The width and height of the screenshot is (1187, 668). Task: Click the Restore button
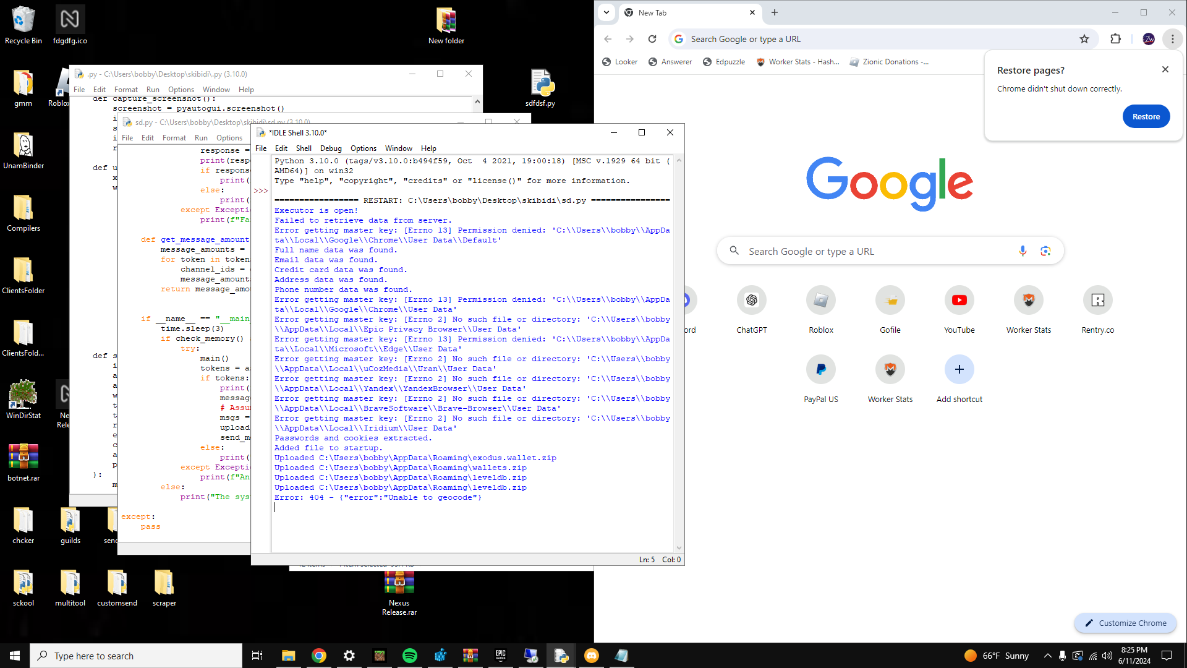point(1146,117)
